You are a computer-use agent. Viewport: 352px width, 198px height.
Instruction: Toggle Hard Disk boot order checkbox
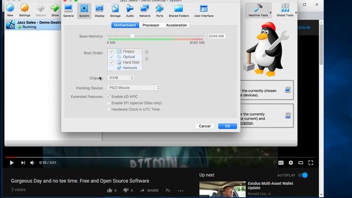pyautogui.click(x=111, y=62)
